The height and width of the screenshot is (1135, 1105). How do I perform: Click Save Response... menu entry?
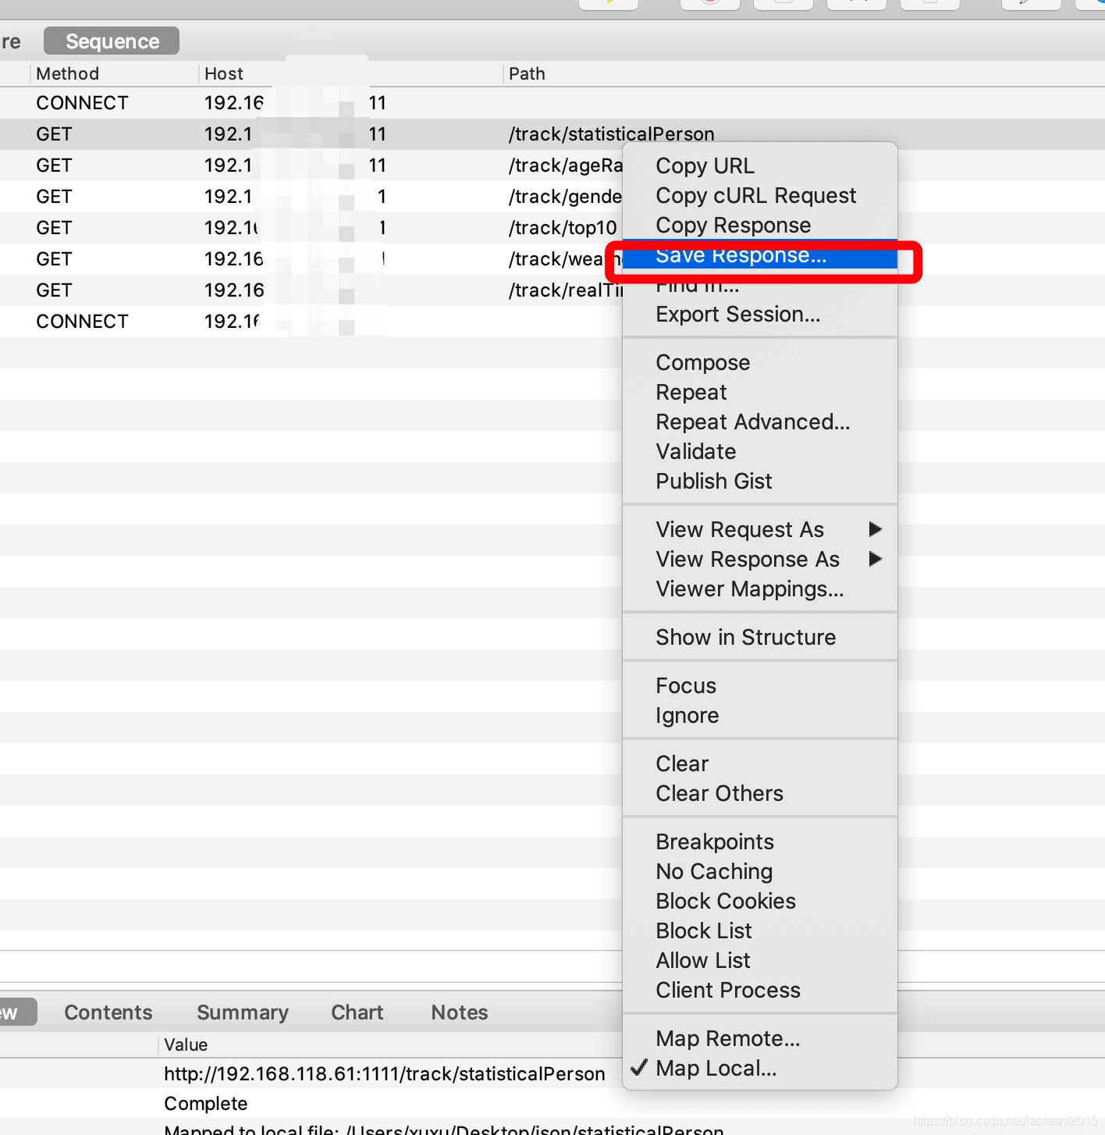(x=760, y=255)
